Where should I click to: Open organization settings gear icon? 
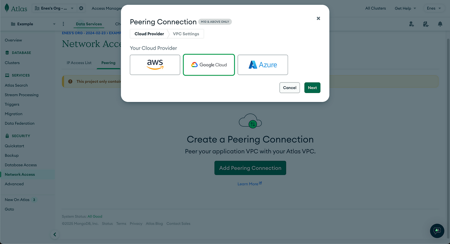click(81, 8)
